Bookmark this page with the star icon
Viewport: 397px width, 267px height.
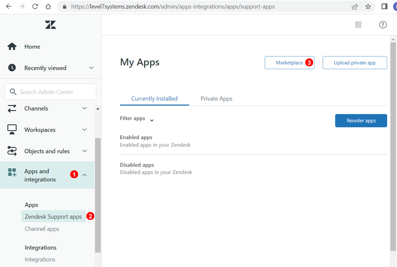pyautogui.click(x=368, y=6)
